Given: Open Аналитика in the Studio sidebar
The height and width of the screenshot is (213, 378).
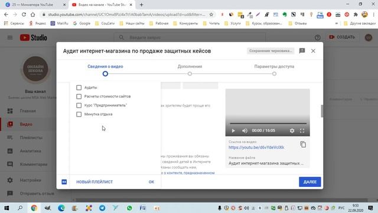Looking at the screenshot, I should [28, 151].
